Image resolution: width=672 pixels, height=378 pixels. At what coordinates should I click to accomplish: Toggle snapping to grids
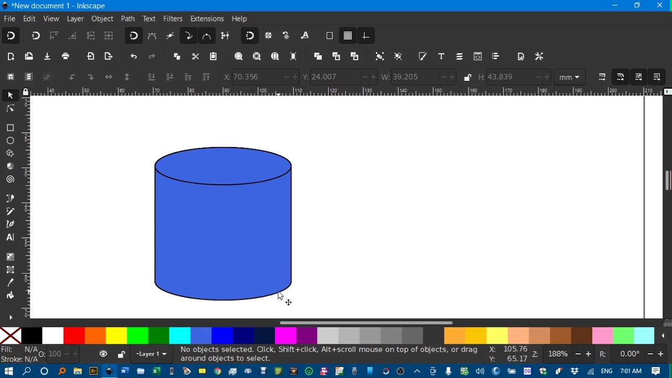click(348, 36)
